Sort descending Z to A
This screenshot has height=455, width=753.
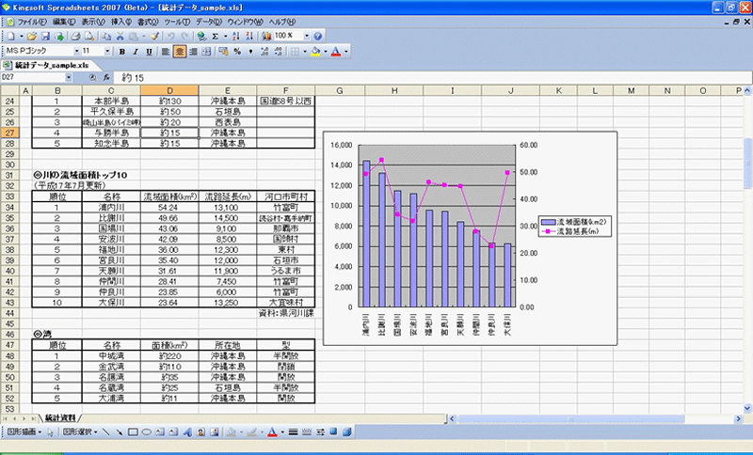[x=249, y=37]
